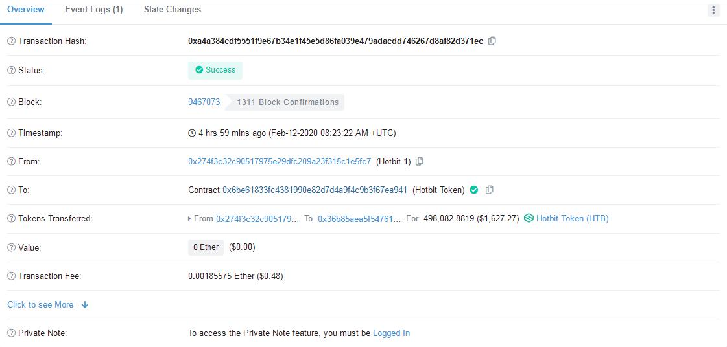This screenshot has width=727, height=347.
Task: Click the Hotbit Token logo icon
Action: (x=529, y=218)
